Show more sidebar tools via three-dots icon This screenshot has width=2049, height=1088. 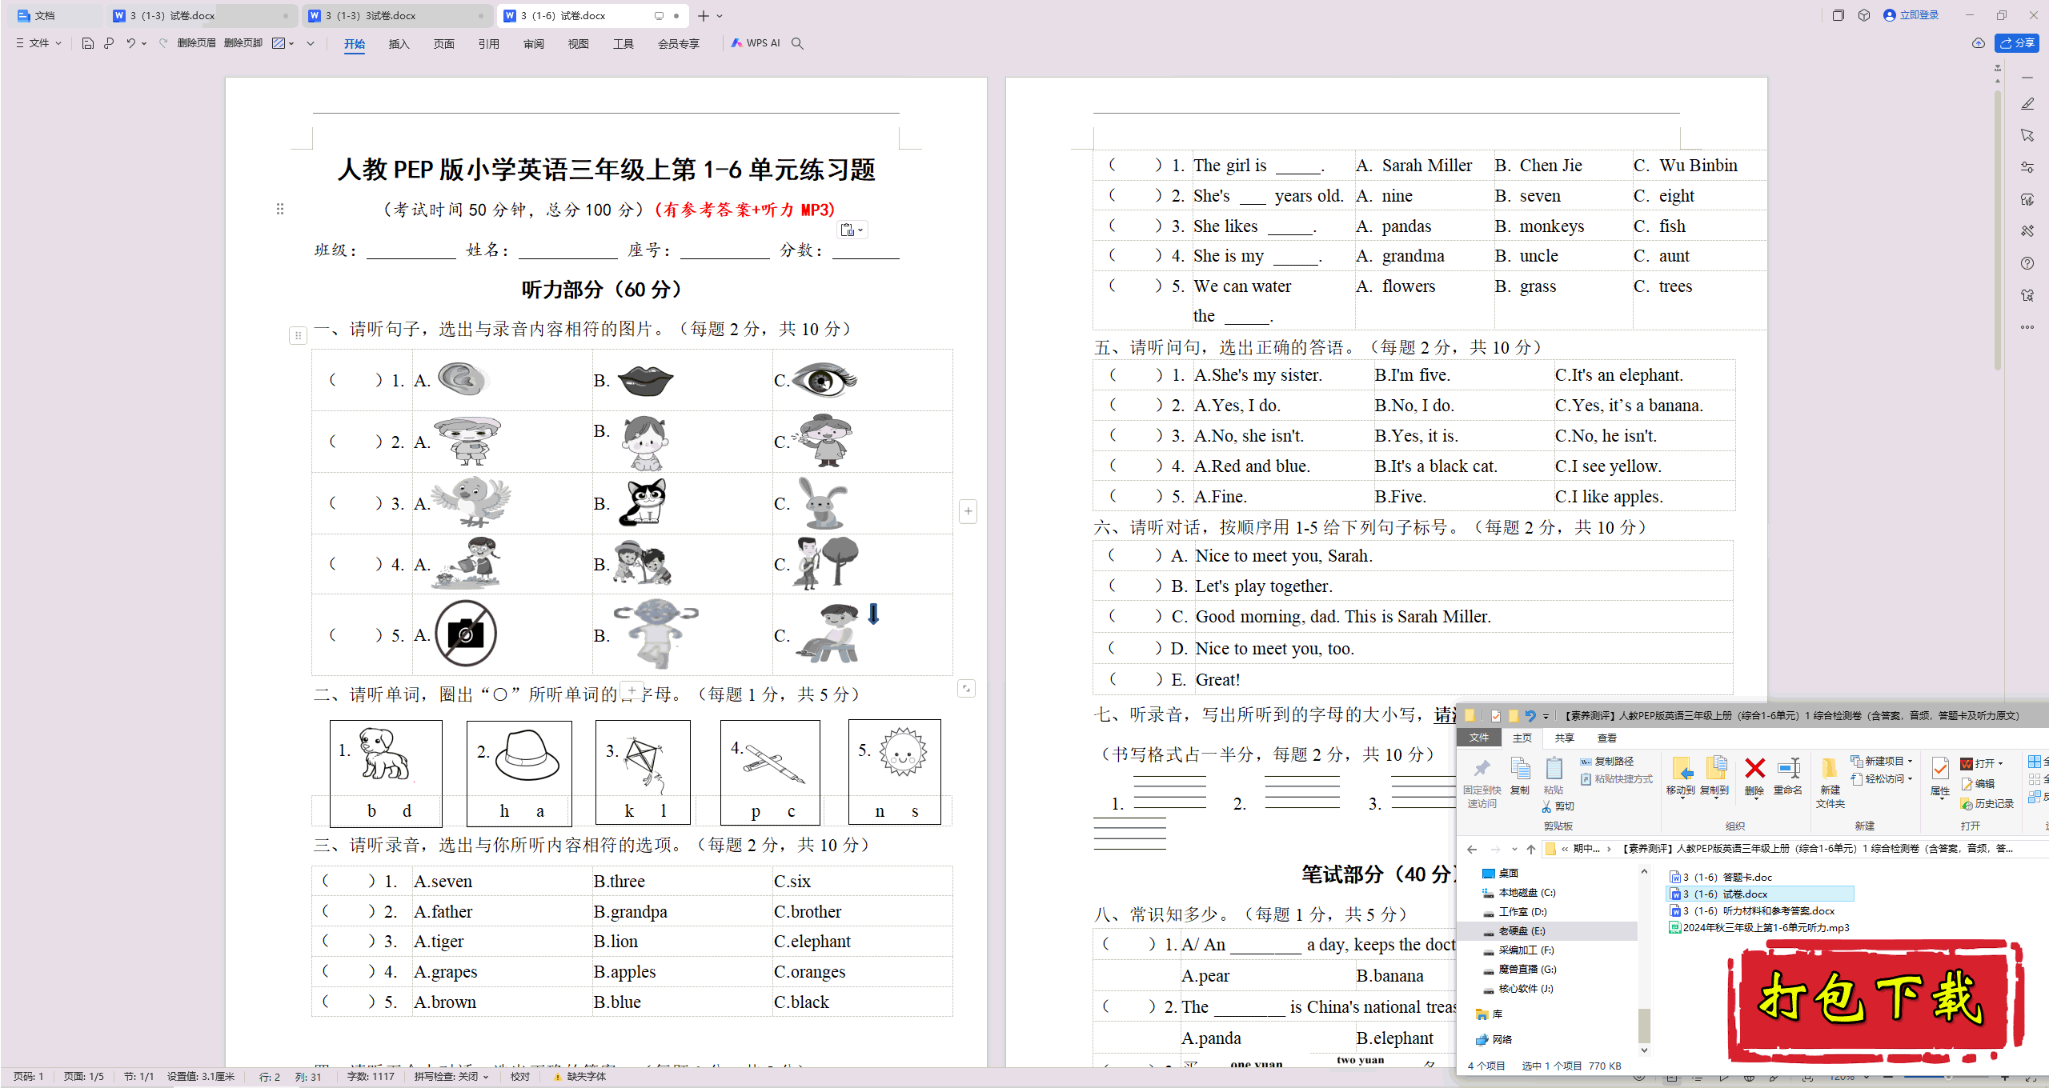point(2027,327)
